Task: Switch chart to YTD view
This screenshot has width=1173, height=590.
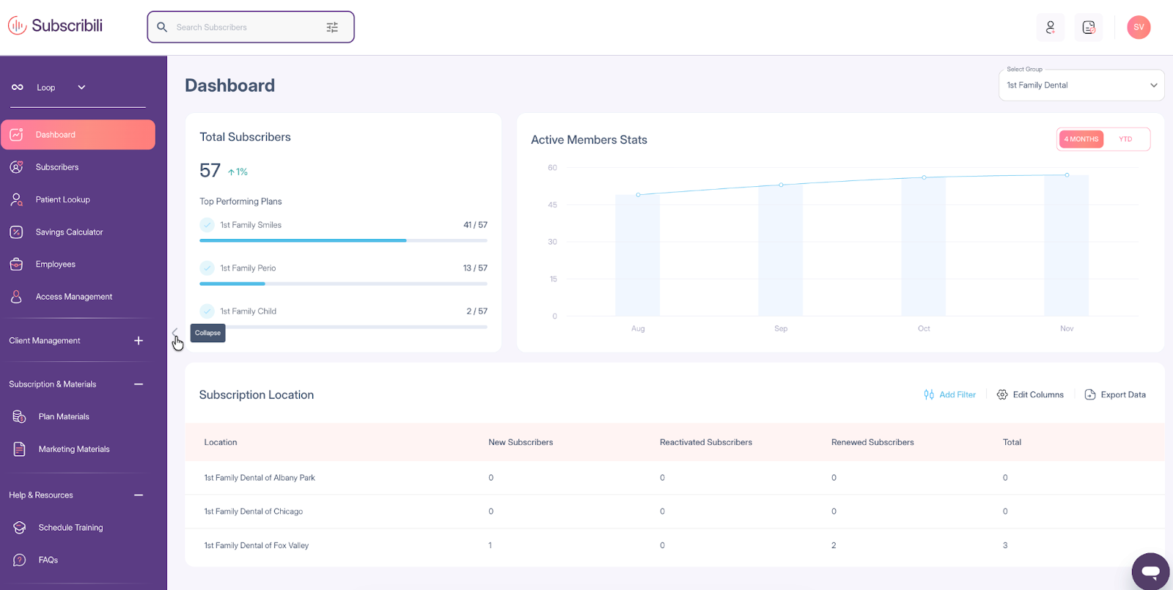Action: point(1125,139)
